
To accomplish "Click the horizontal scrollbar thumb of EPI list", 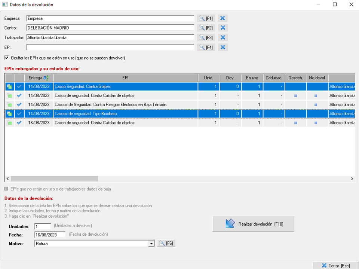I will 55,178.
